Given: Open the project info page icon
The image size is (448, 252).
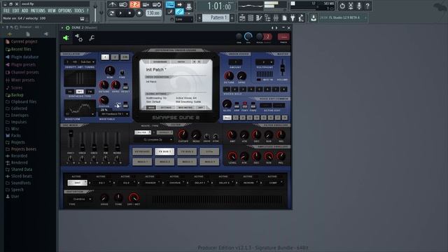Looking at the screenshot, I should pyautogui.click(x=284, y=18).
